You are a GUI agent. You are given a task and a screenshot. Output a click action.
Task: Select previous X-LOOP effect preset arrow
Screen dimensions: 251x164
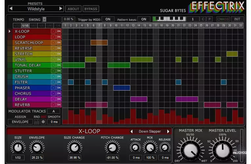click(131, 132)
